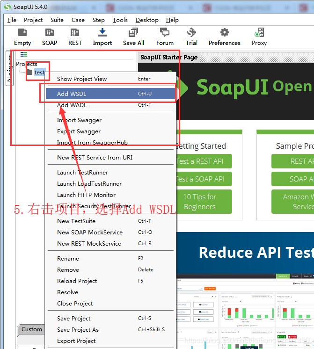Create a new REST project icon
Image resolution: width=314 pixels, height=349 pixels.
coord(75,32)
